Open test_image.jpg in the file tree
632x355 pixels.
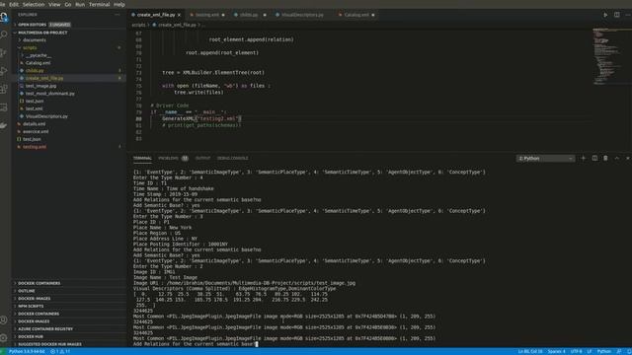coord(68,86)
